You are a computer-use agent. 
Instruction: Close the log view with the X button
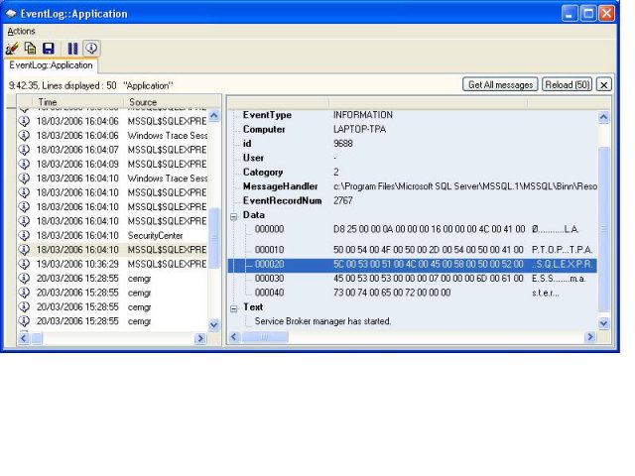[x=604, y=84]
